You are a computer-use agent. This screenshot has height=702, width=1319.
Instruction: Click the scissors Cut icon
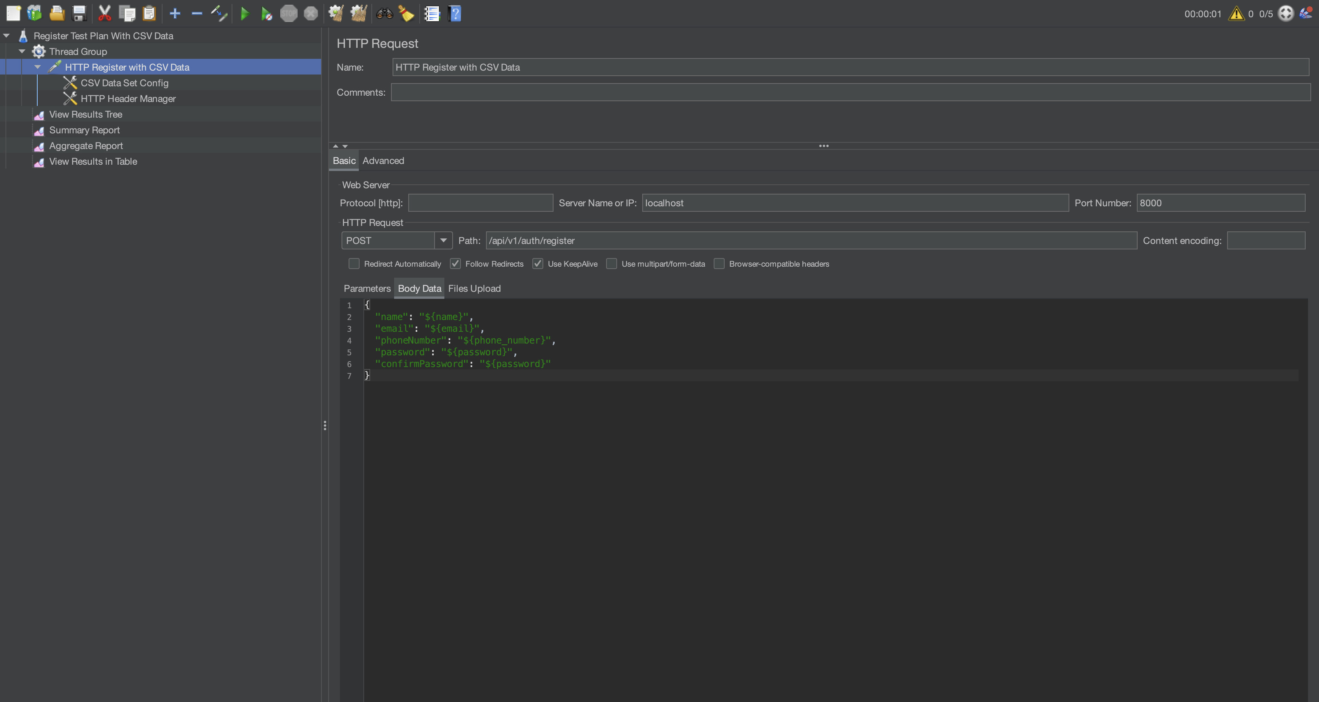(104, 14)
